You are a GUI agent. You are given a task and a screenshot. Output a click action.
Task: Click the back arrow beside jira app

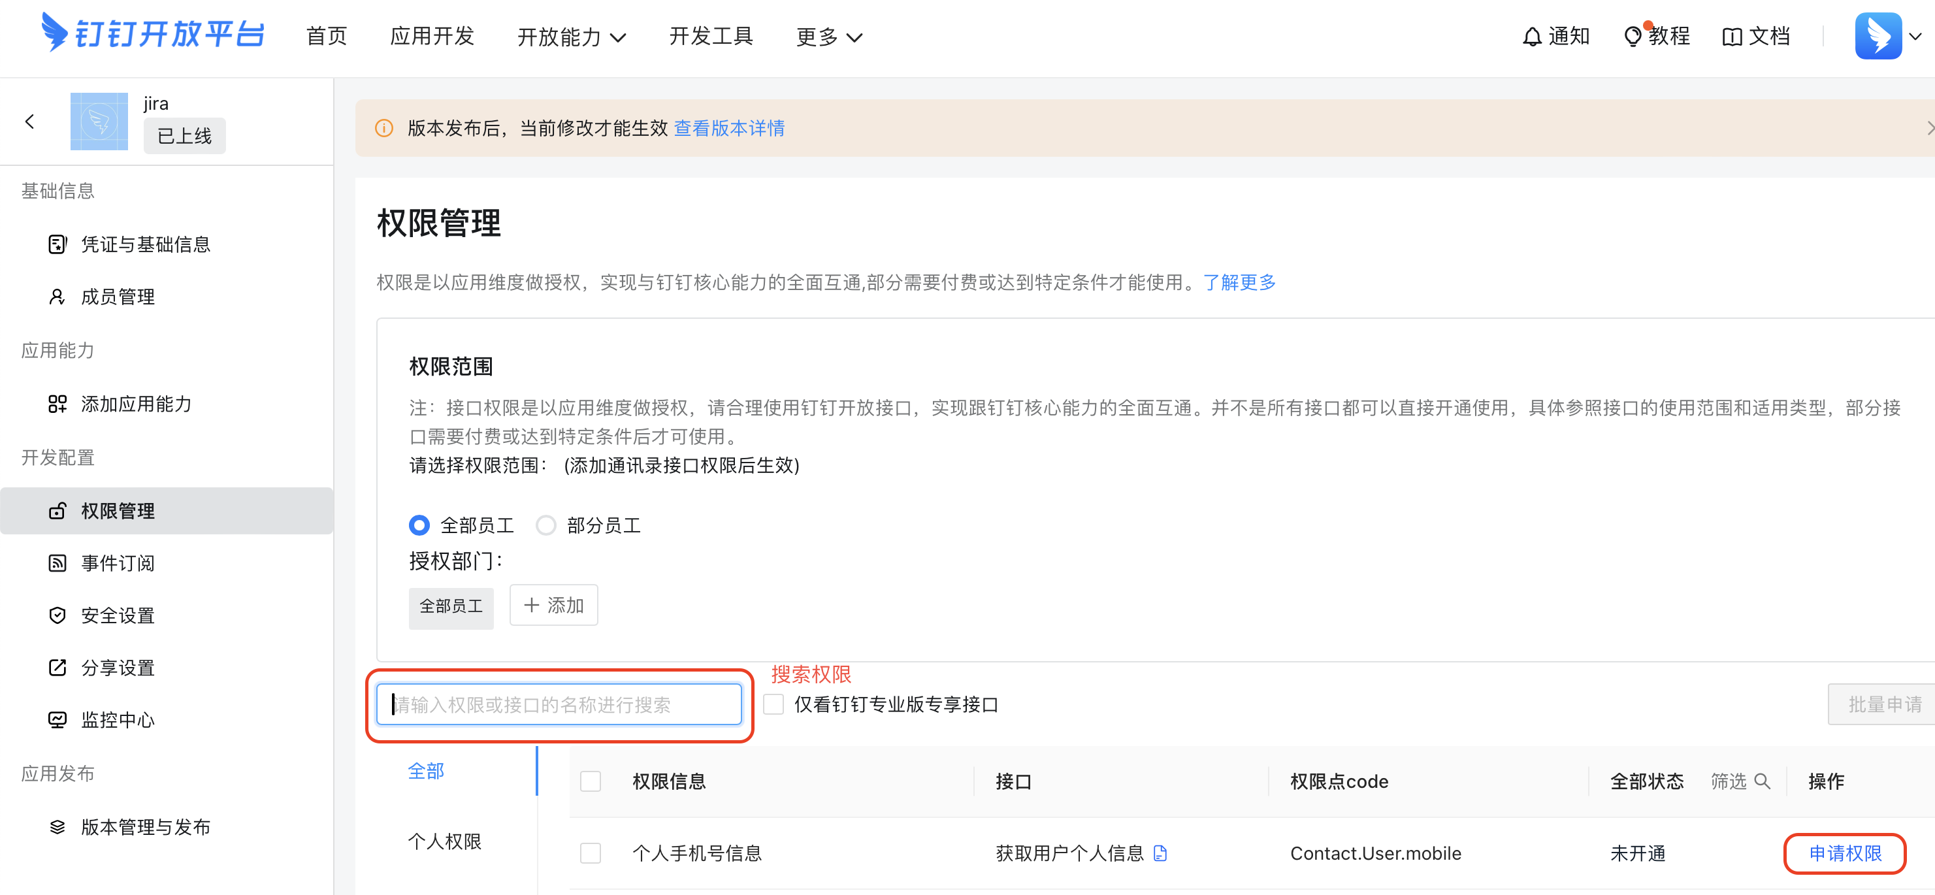[30, 122]
